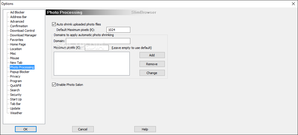
Task: Focus the Domain text field
Action: click(x=98, y=41)
